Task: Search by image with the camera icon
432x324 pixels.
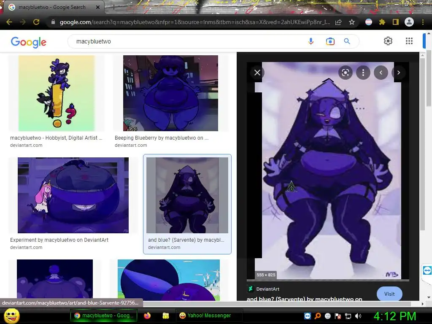Action: [x=330, y=41]
